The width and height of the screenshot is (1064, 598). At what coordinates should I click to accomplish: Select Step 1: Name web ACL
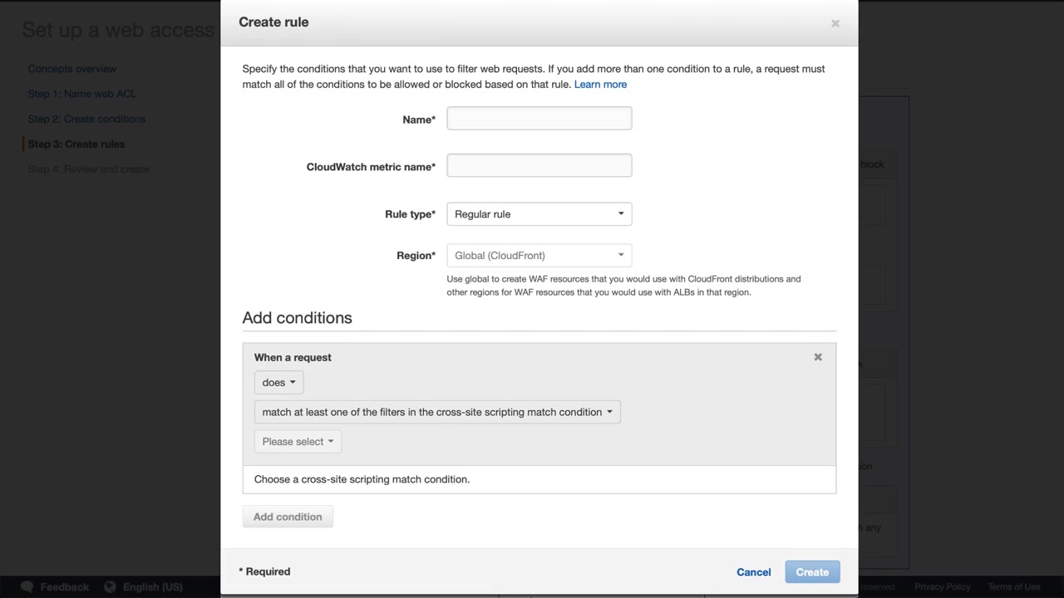(81, 94)
